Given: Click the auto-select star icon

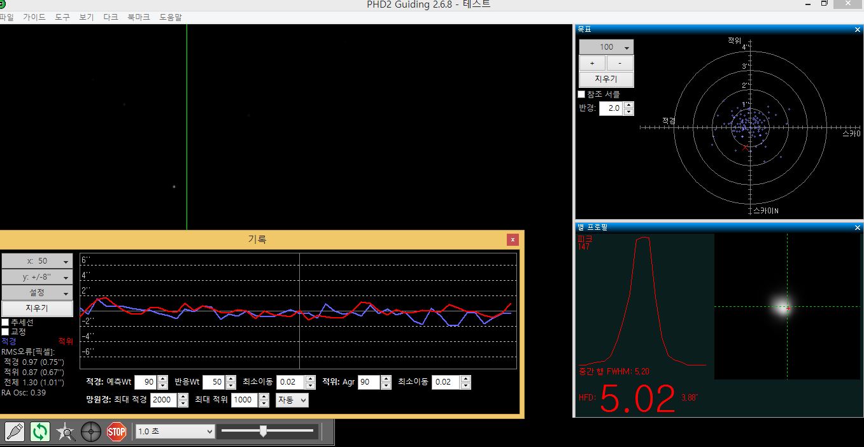Looking at the screenshot, I should [x=66, y=432].
